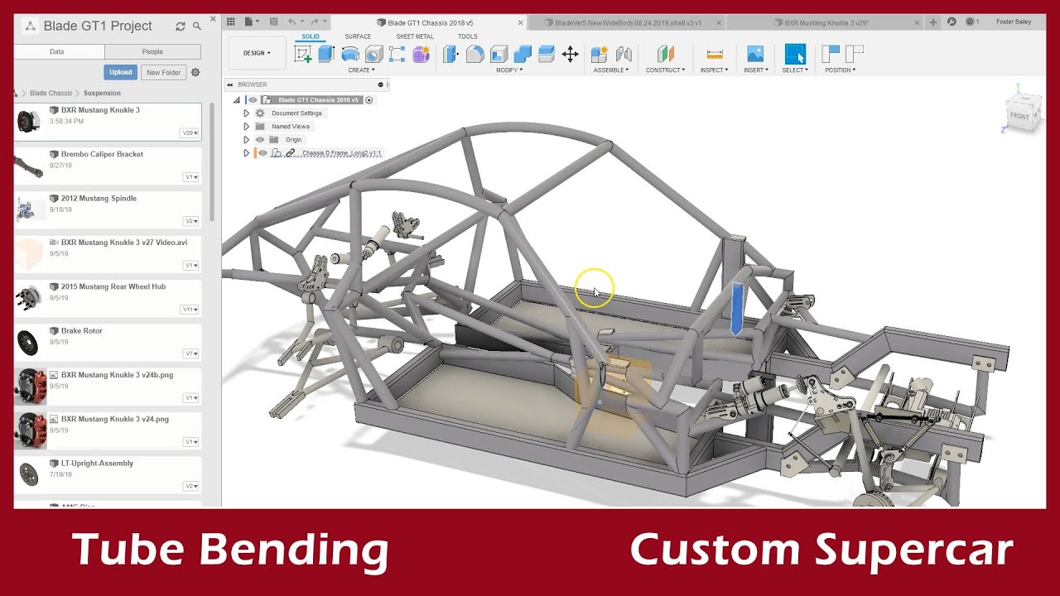
Task: Refresh the Blade GT1 Project panel
Action: pyautogui.click(x=180, y=26)
